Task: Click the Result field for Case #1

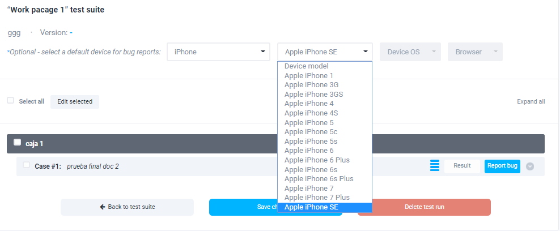Action: pyautogui.click(x=462, y=166)
